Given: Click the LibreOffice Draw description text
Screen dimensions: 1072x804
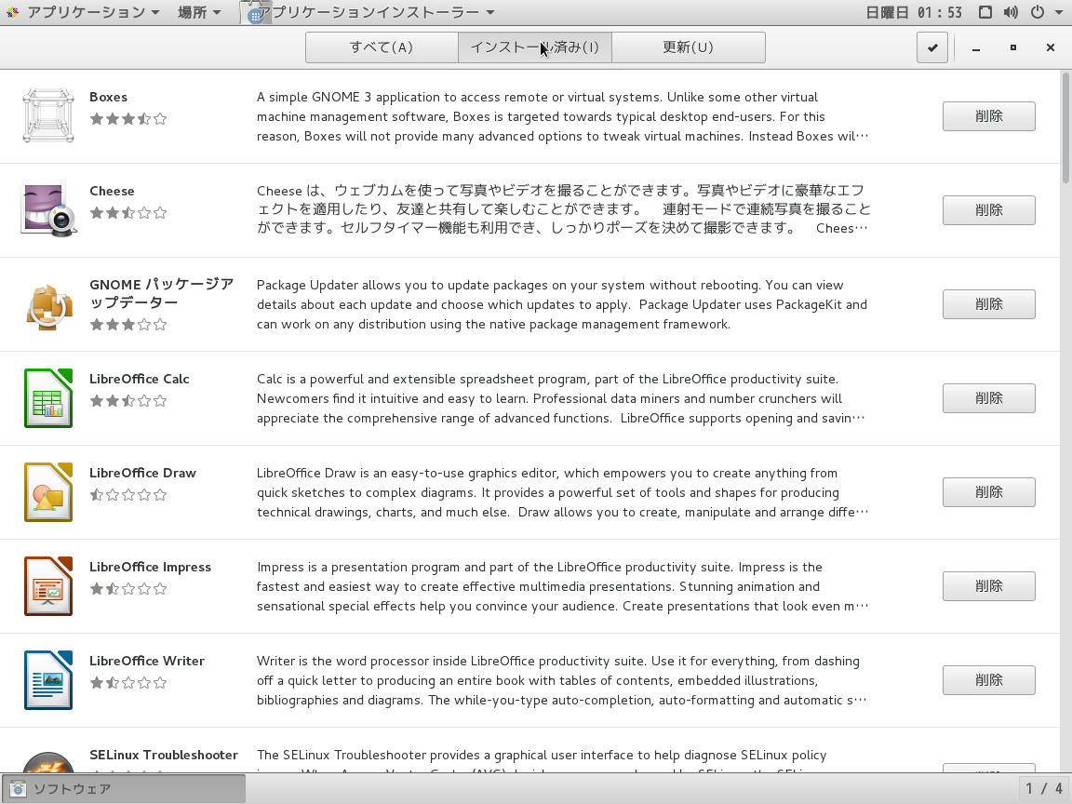Looking at the screenshot, I should click(563, 492).
